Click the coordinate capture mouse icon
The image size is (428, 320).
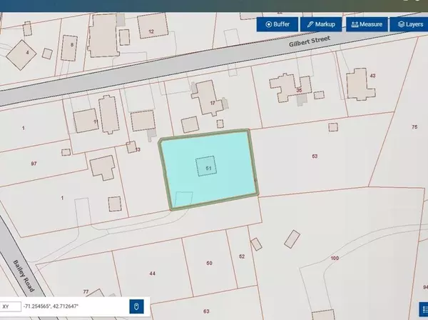coord(138,307)
